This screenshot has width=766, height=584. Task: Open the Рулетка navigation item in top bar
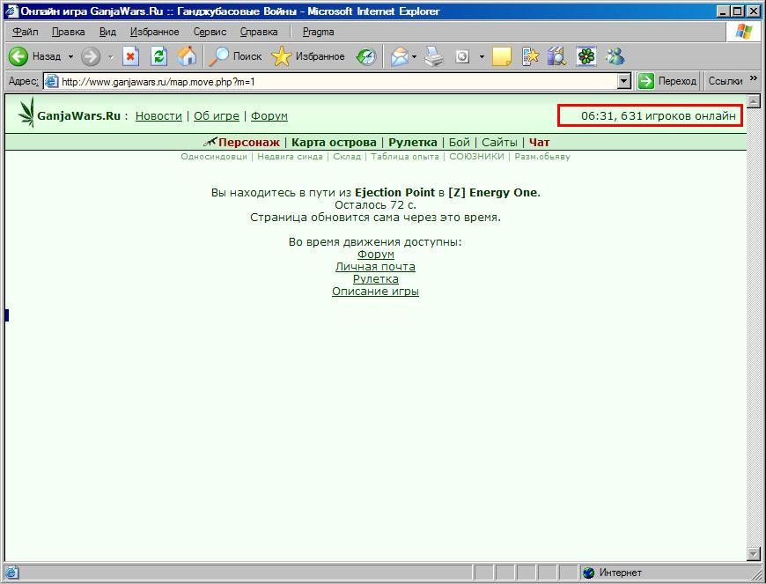tap(413, 142)
